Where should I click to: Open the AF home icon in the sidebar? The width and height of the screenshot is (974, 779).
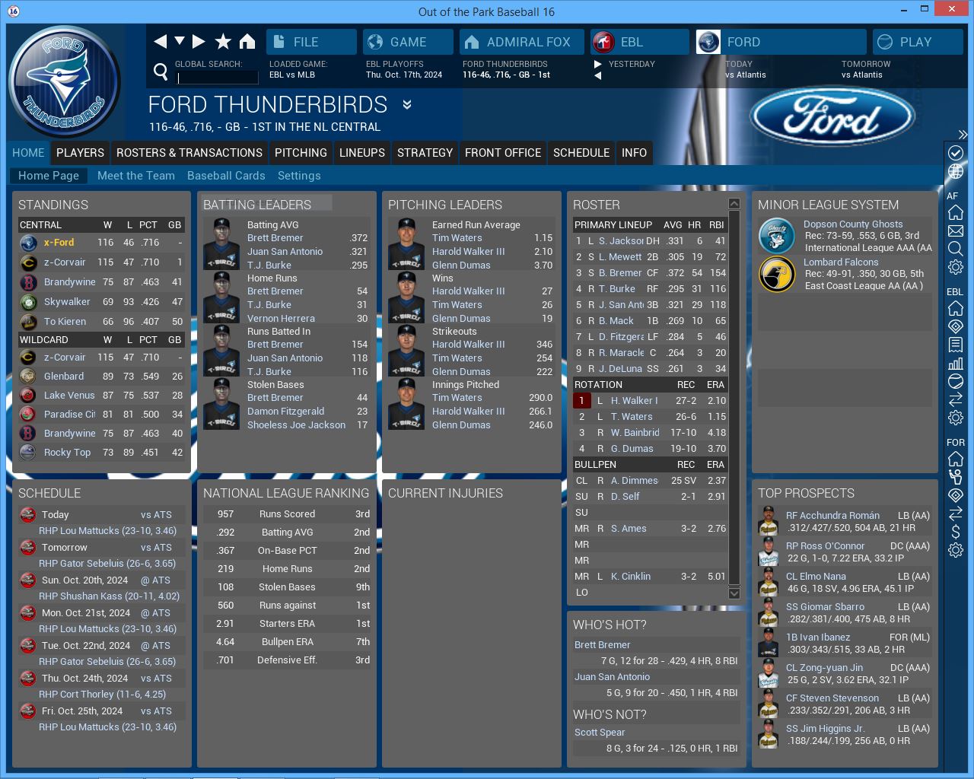click(956, 212)
